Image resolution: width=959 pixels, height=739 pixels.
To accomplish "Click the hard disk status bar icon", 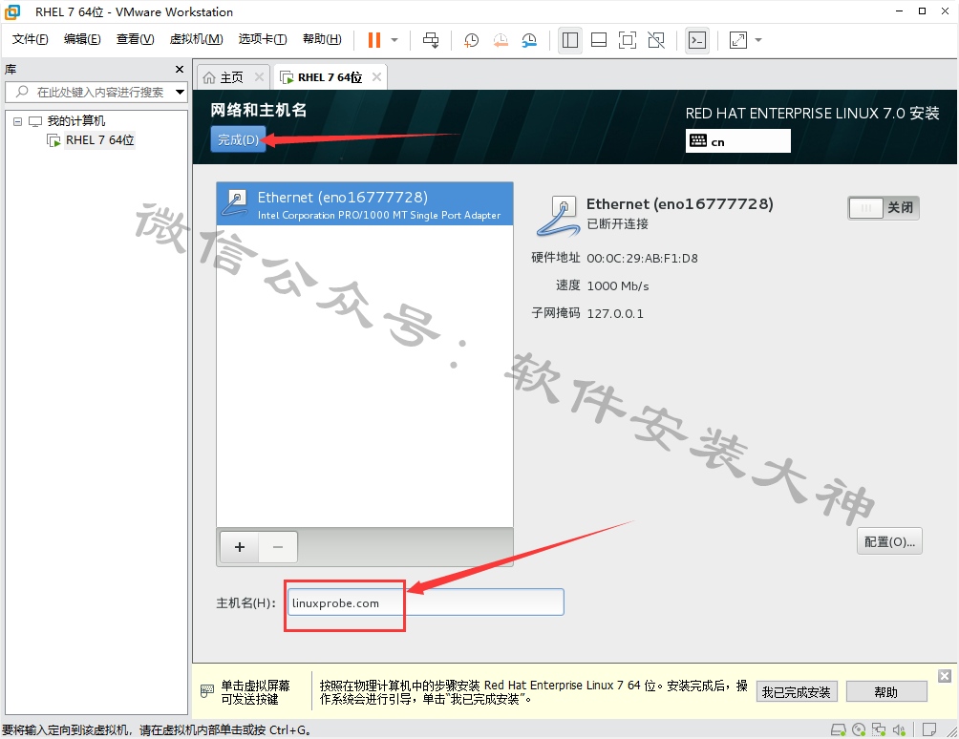I will point(838,729).
